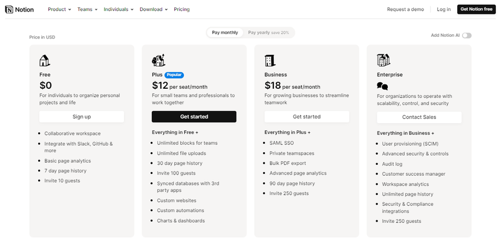
Task: Click the blue Popular badge
Action: pyautogui.click(x=174, y=75)
